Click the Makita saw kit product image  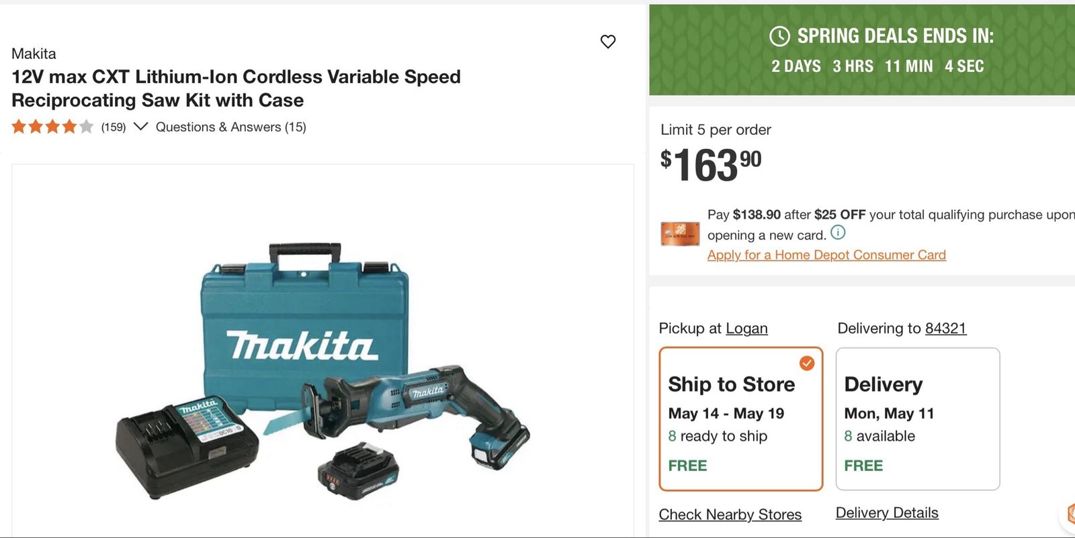pyautogui.click(x=322, y=371)
